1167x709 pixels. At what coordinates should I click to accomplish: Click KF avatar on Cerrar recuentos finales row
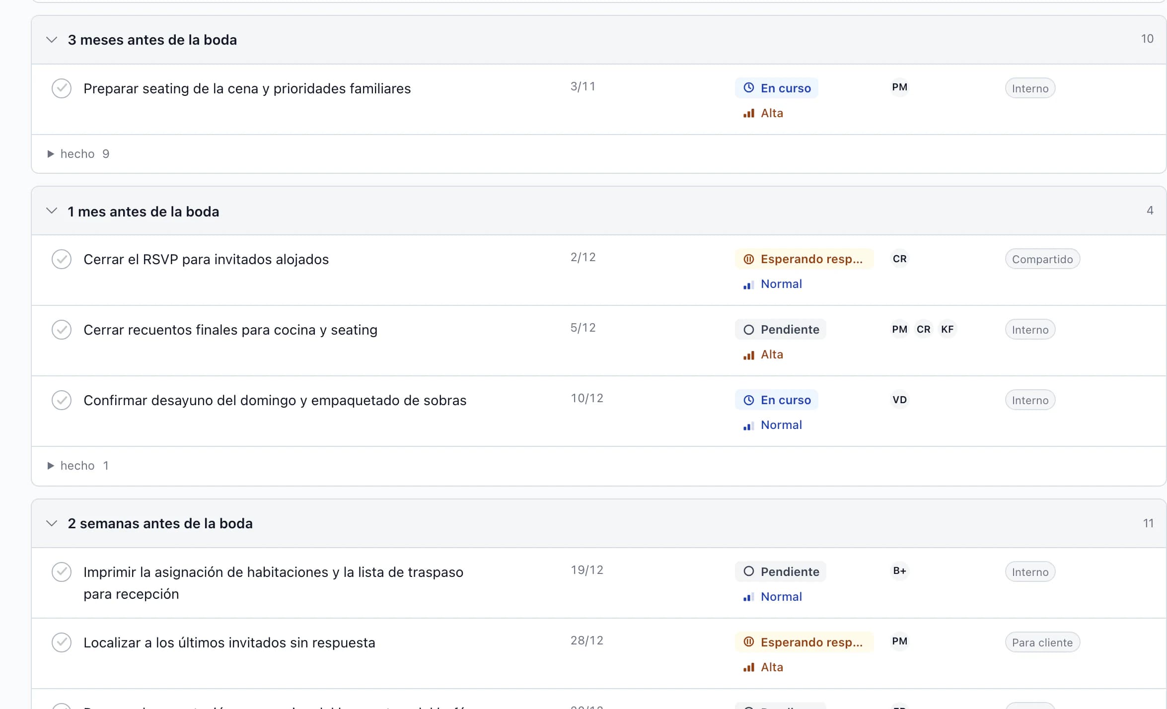tap(947, 329)
